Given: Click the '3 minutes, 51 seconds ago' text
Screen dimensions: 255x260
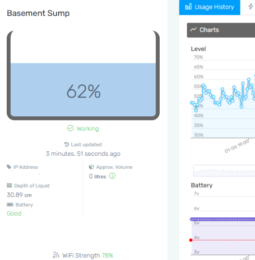Looking at the screenshot, I should point(83,154).
